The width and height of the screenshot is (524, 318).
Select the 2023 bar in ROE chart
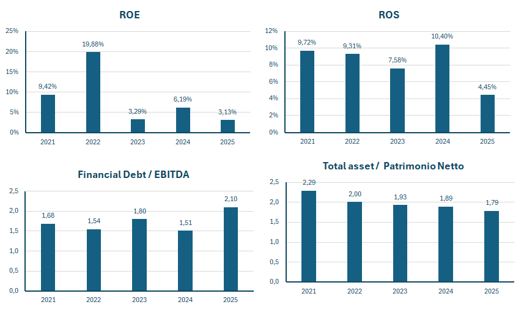[x=138, y=125]
